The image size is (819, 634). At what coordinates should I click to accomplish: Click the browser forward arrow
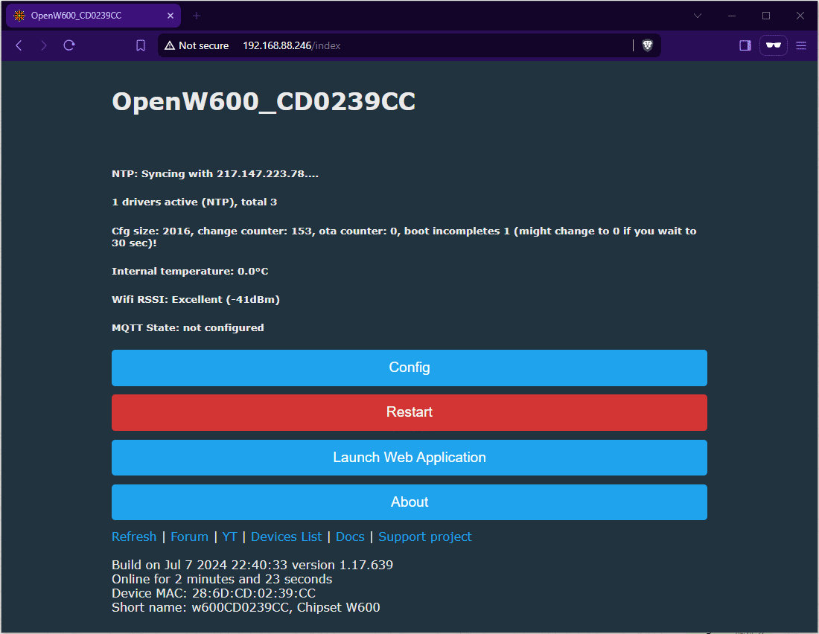44,45
